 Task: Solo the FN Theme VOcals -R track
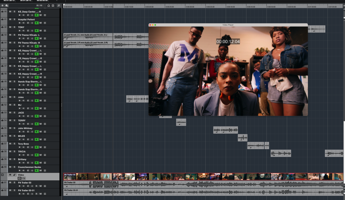coord(14,43)
